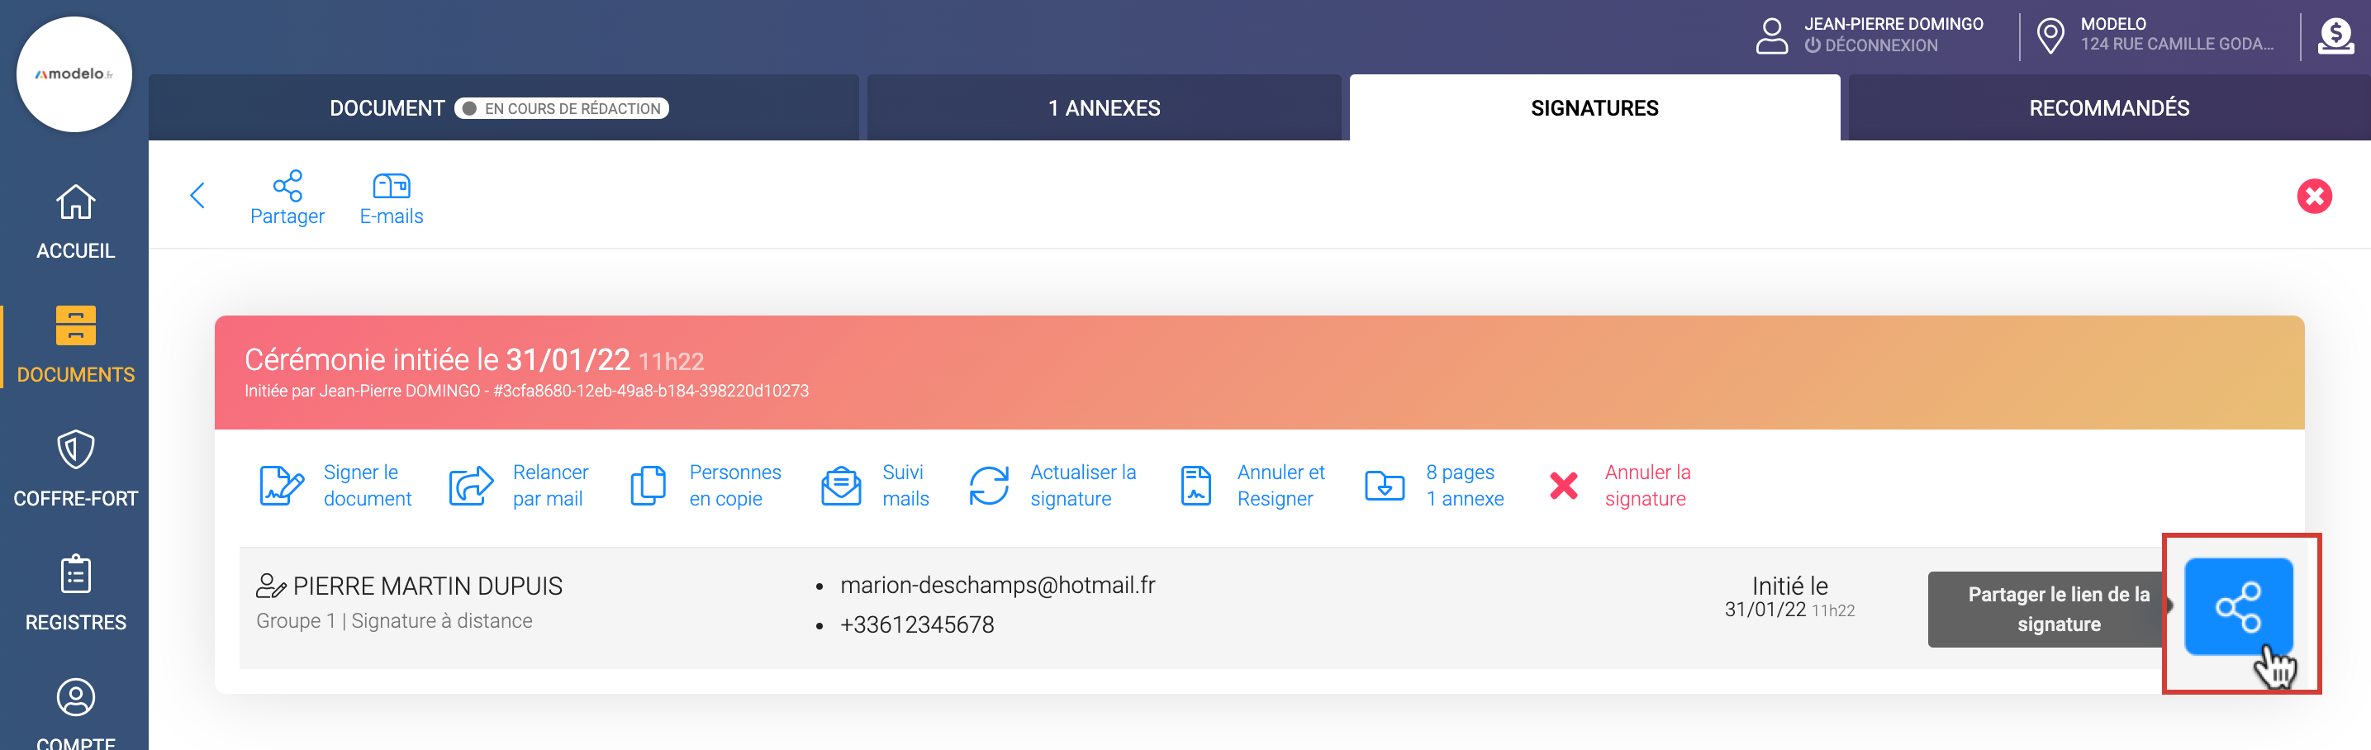Select Relancer par mail action
The height and width of the screenshot is (750, 2371).
(x=518, y=485)
